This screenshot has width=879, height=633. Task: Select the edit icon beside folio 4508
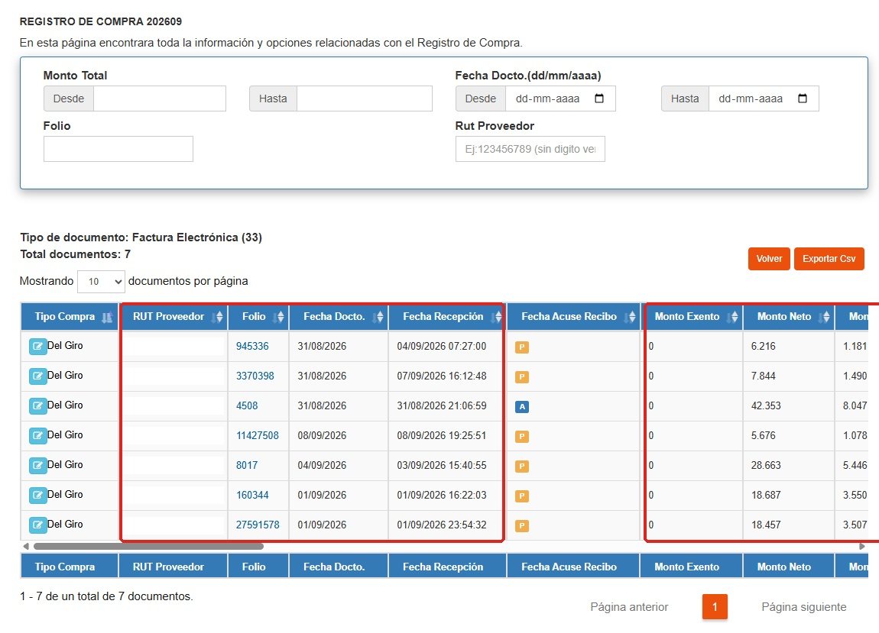pyautogui.click(x=37, y=405)
